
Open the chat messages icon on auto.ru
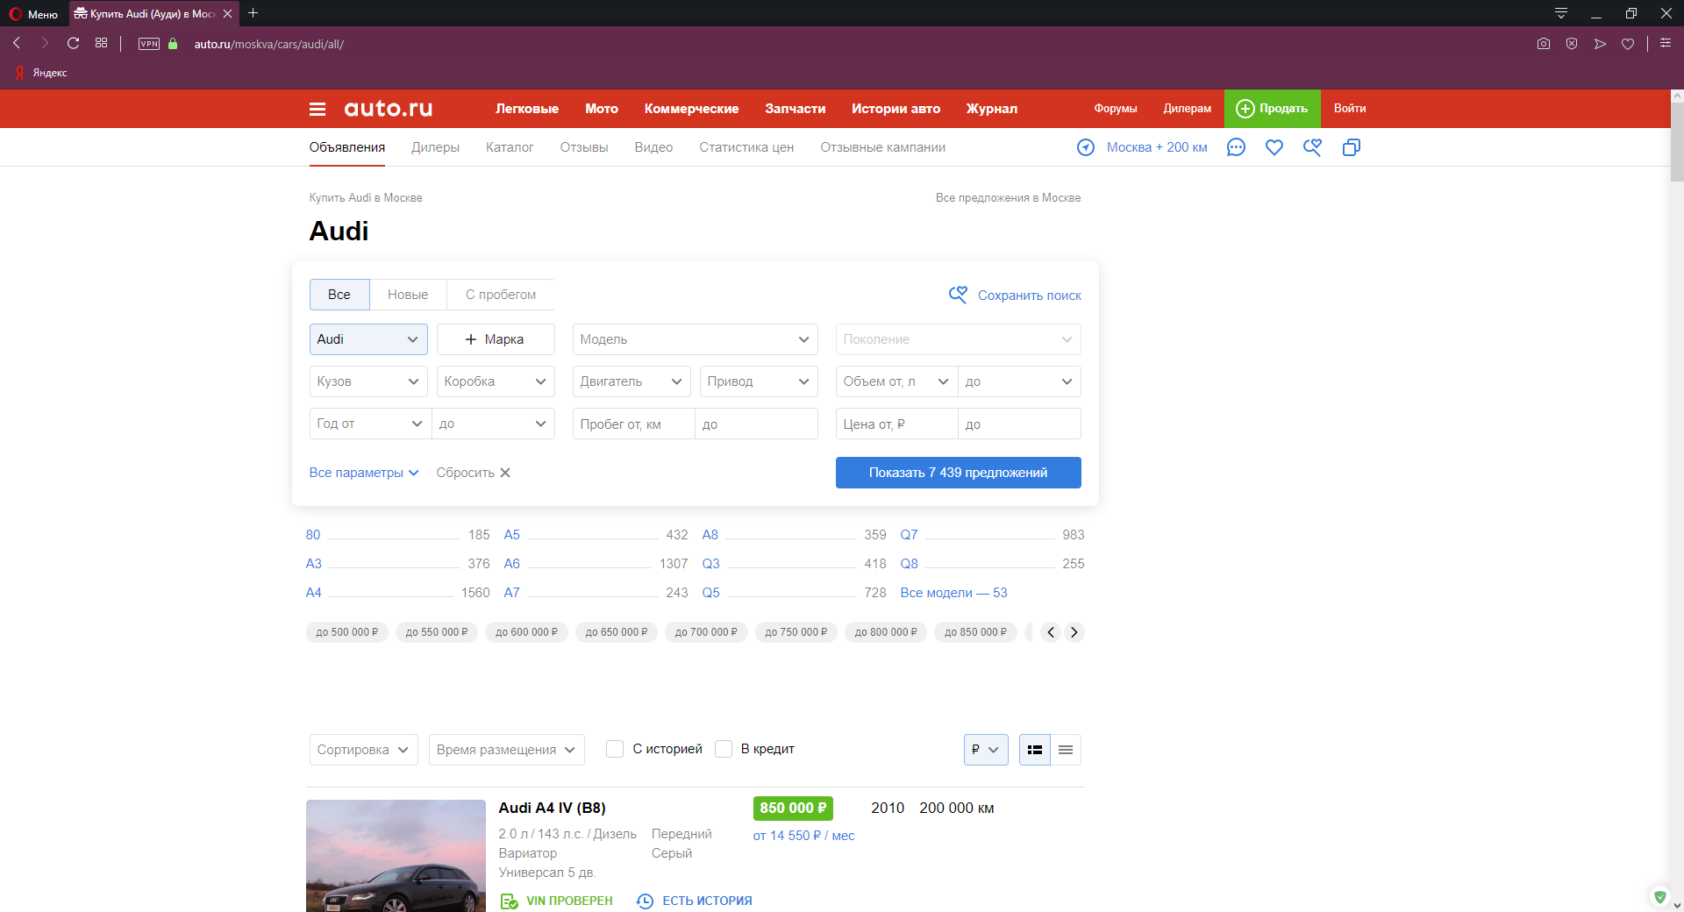[x=1235, y=147]
